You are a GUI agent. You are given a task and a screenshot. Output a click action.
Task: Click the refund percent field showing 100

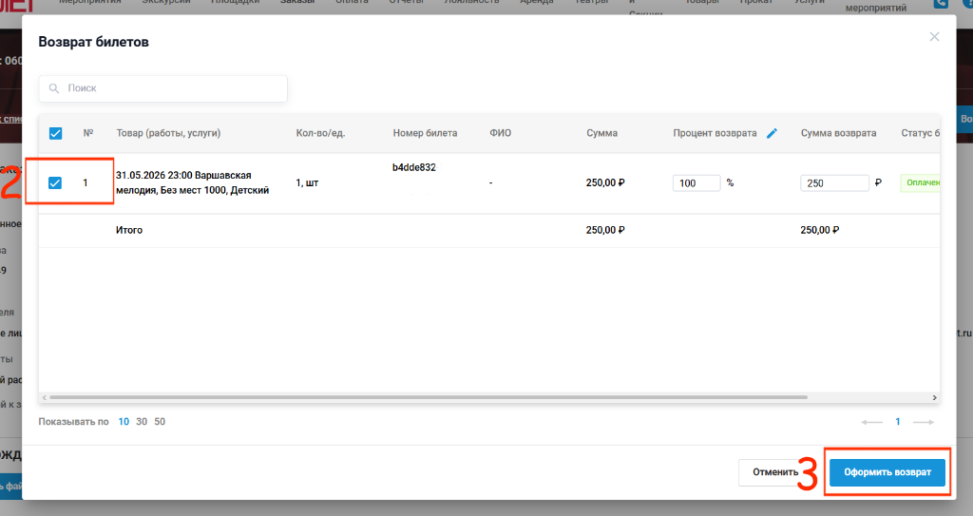pos(696,183)
